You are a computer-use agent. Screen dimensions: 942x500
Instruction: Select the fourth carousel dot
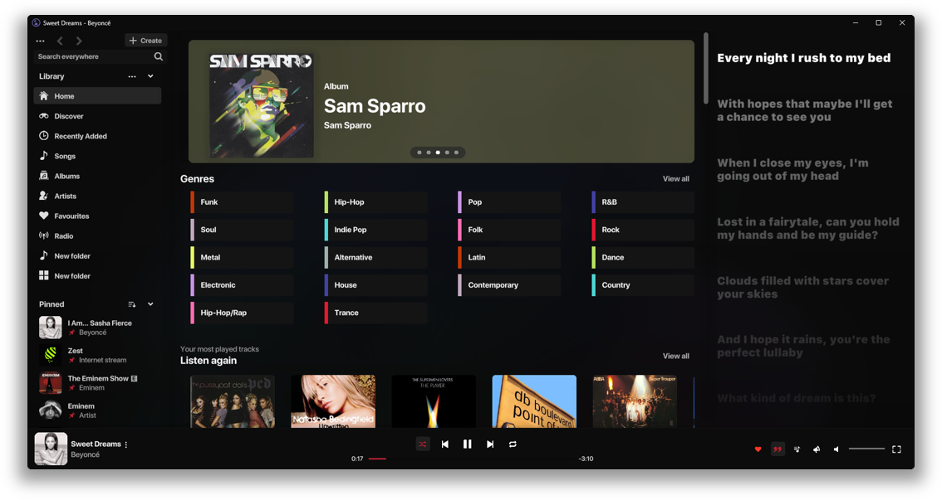[x=447, y=153]
